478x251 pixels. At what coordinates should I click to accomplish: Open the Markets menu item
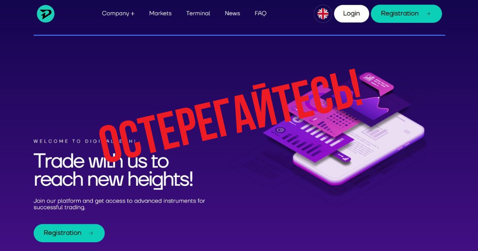160,14
